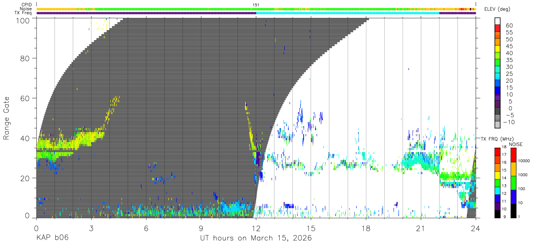Viewport: 535px width, 247px height.
Task: Click the 25 value on ELEV colorbar
Action: click(510, 74)
